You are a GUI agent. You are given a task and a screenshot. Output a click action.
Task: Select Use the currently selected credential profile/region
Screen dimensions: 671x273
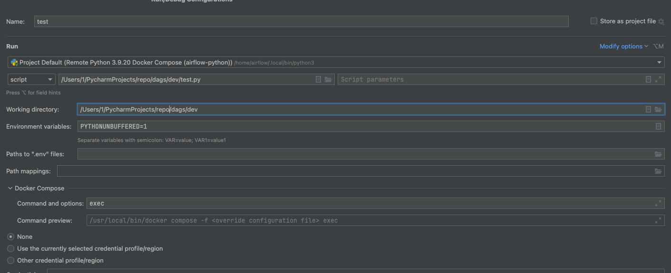tap(11, 249)
